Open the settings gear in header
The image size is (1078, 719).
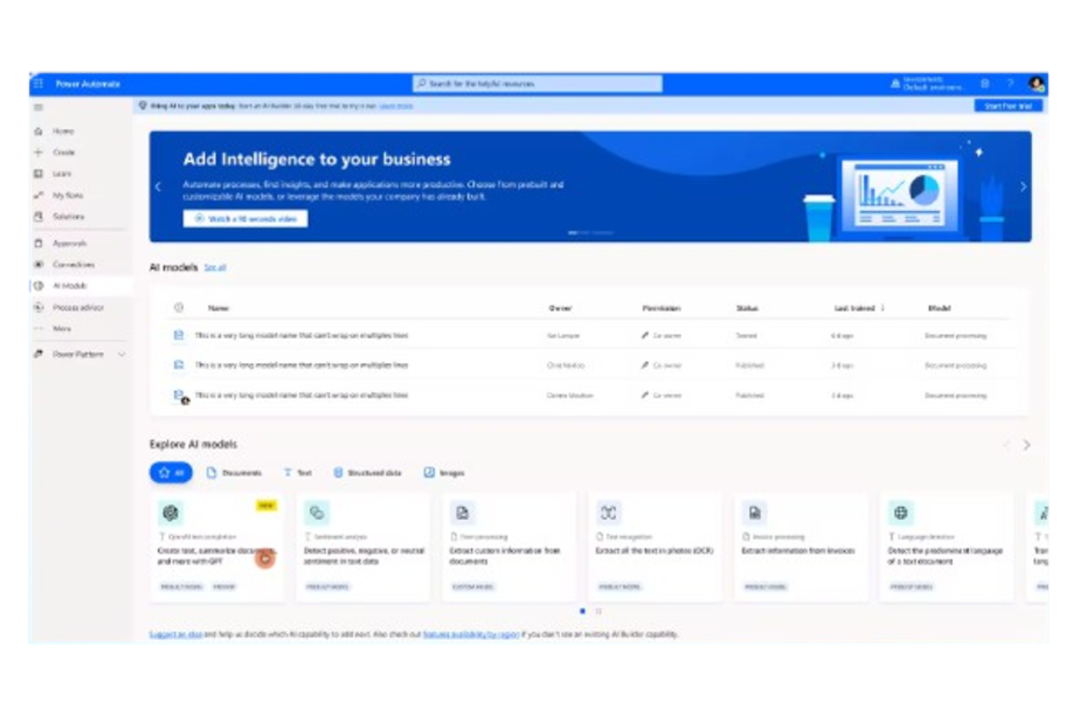[x=985, y=84]
